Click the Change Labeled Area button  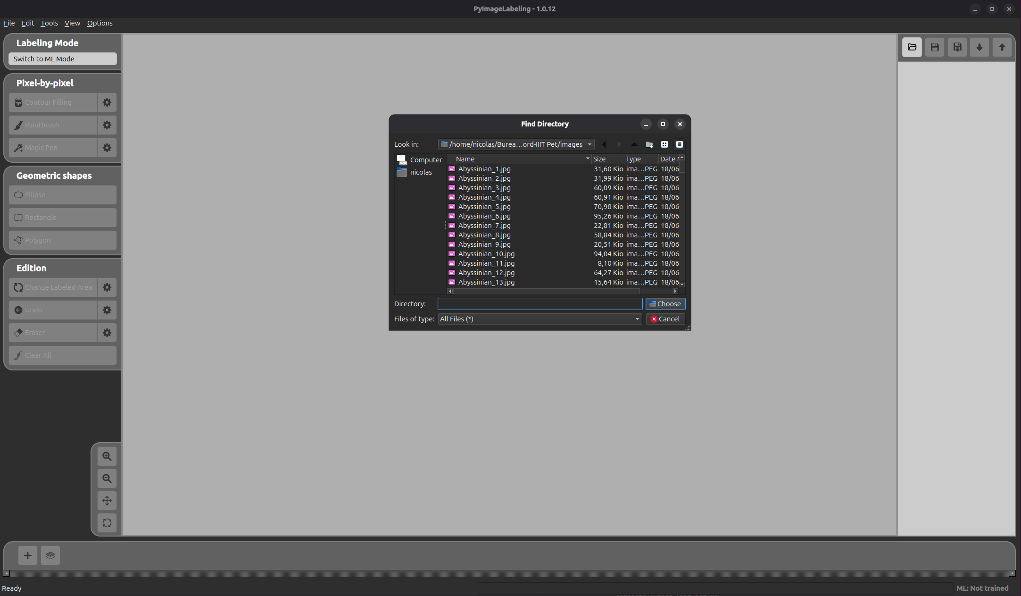[53, 287]
